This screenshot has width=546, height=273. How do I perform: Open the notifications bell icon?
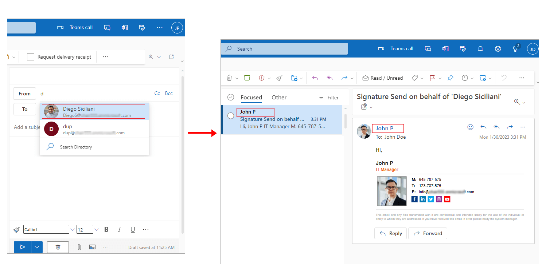point(480,49)
